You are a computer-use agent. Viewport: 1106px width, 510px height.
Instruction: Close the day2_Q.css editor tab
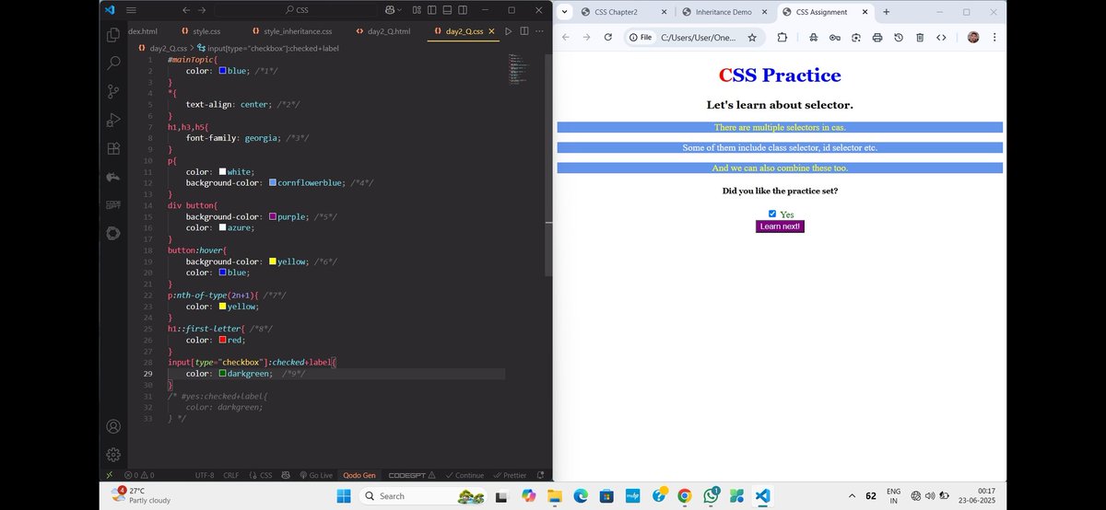(x=491, y=31)
